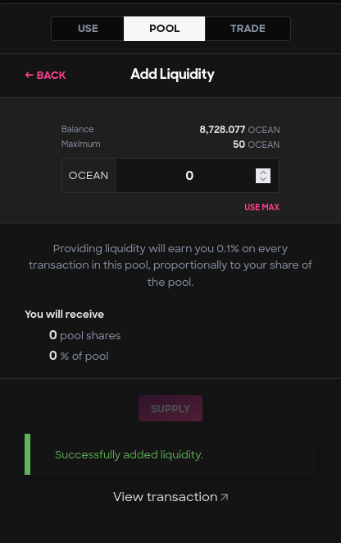Click the green success indicator bar
This screenshot has width=341, height=543.
[x=27, y=454]
